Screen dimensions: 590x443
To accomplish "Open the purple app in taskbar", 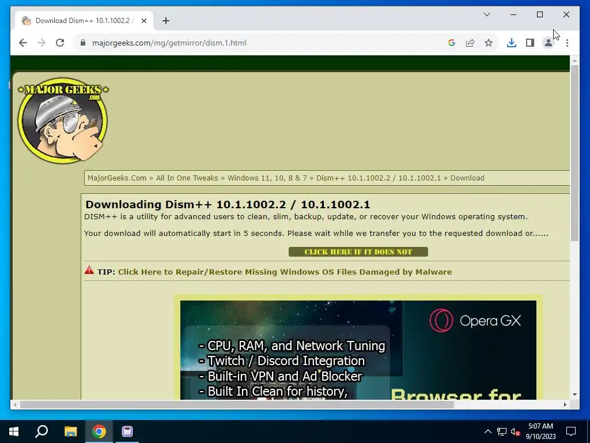I will (x=127, y=431).
